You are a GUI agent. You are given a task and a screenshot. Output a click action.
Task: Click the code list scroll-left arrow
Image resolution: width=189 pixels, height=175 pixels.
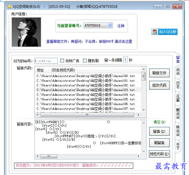[x=38, y=115]
